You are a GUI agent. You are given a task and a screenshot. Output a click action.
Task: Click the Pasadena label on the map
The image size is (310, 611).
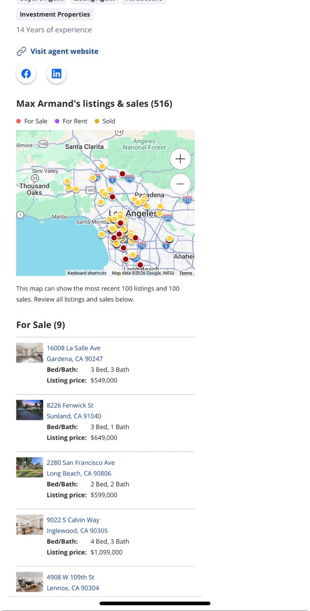[151, 195]
